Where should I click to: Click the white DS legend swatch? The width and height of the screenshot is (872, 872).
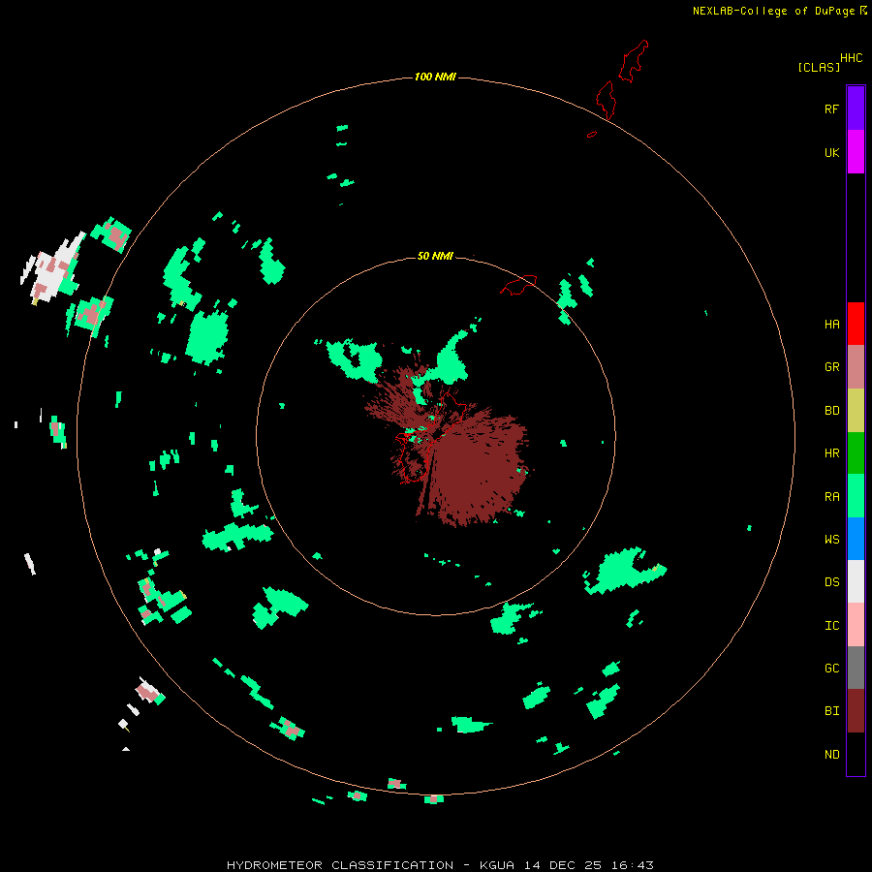(x=856, y=581)
